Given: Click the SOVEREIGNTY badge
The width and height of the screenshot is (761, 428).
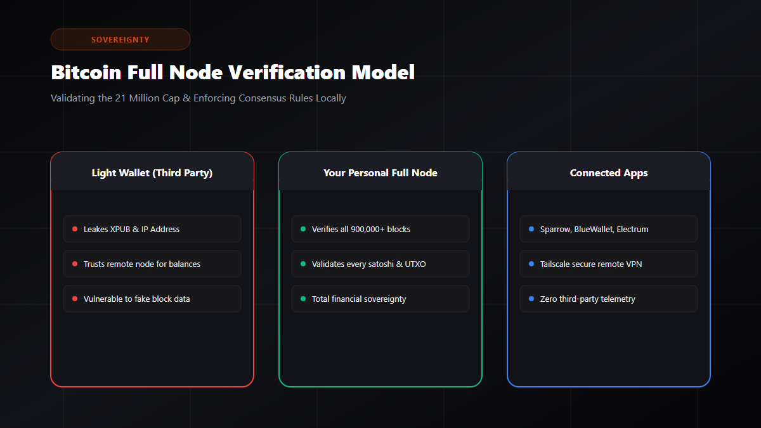Looking at the screenshot, I should (120, 39).
